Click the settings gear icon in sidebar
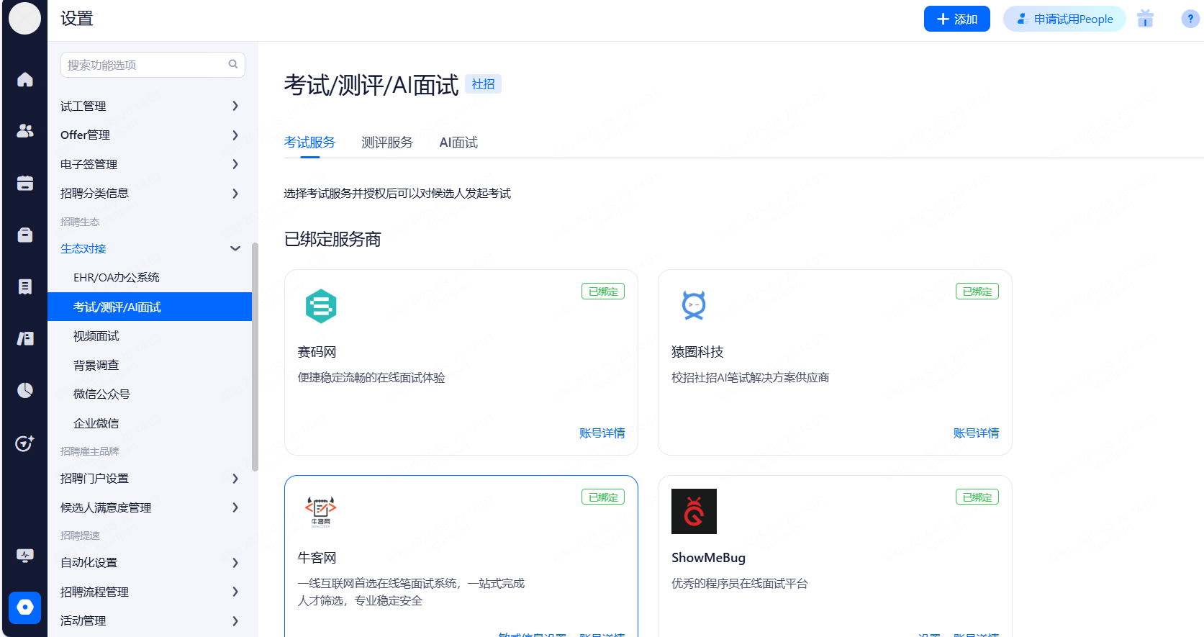1204x637 pixels. pyautogui.click(x=25, y=607)
